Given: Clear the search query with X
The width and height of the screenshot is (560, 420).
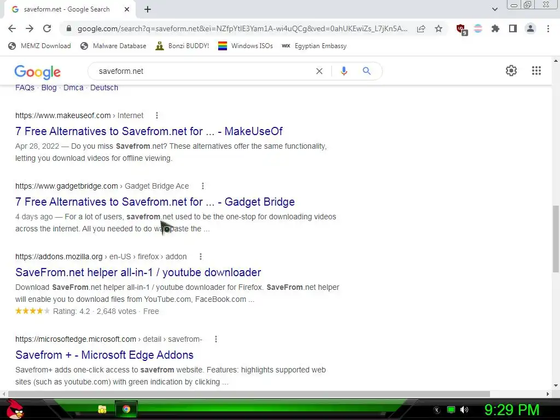Looking at the screenshot, I should pos(319,71).
